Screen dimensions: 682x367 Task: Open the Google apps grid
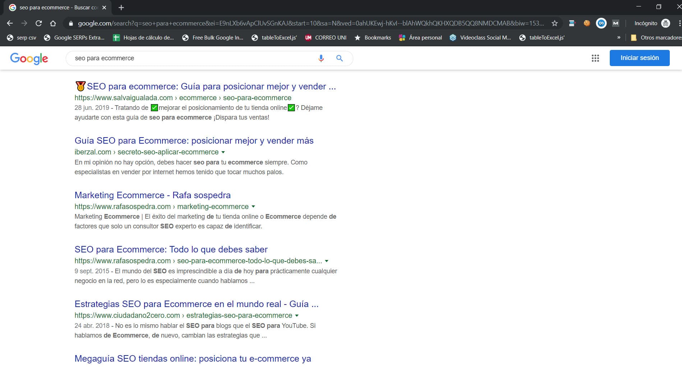click(x=595, y=58)
